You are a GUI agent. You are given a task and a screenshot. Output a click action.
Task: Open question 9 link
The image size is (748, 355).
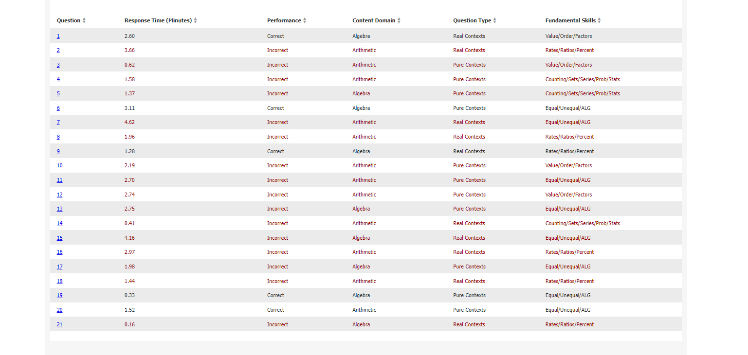(58, 151)
